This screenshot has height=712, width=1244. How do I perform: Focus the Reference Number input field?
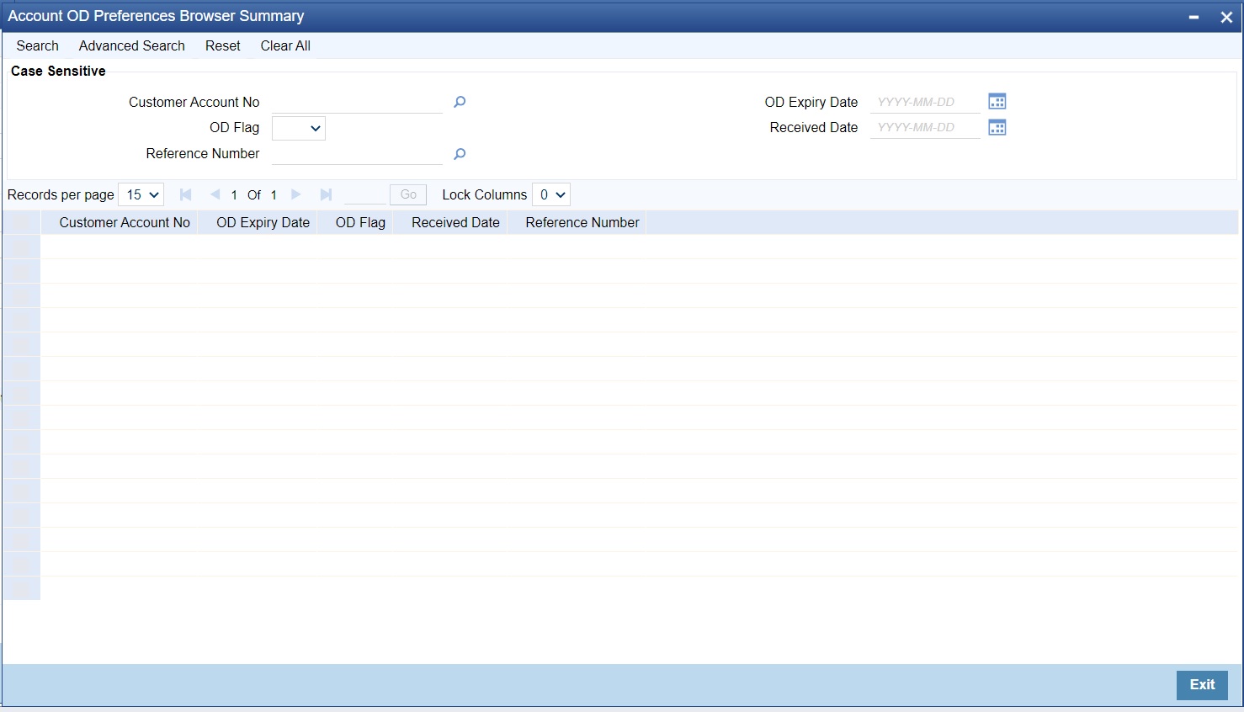(x=357, y=154)
